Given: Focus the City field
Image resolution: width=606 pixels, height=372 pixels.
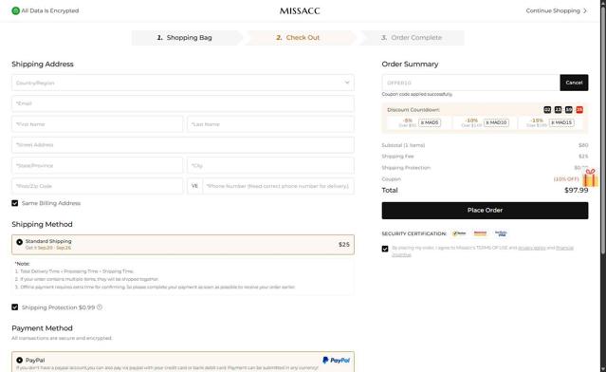Looking at the screenshot, I should tap(270, 165).
